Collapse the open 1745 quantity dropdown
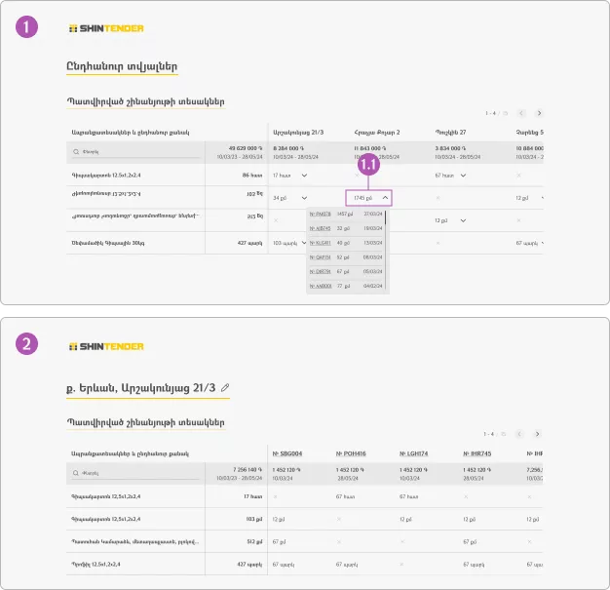 [x=385, y=197]
